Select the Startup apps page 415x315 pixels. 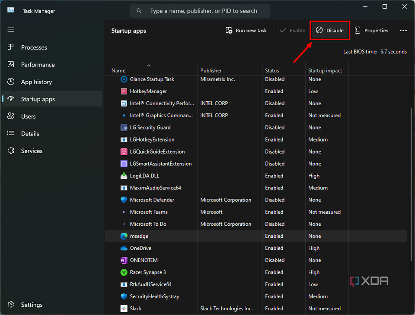point(52,99)
